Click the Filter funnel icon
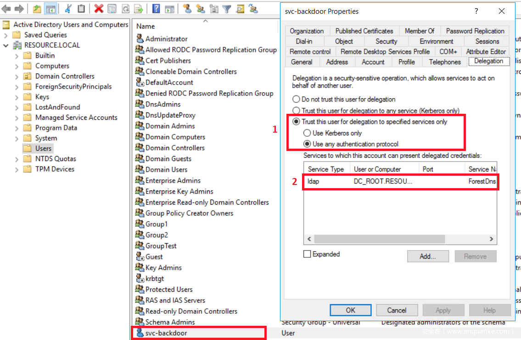 (x=227, y=9)
